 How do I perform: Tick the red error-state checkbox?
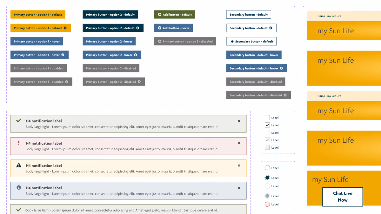(267, 147)
